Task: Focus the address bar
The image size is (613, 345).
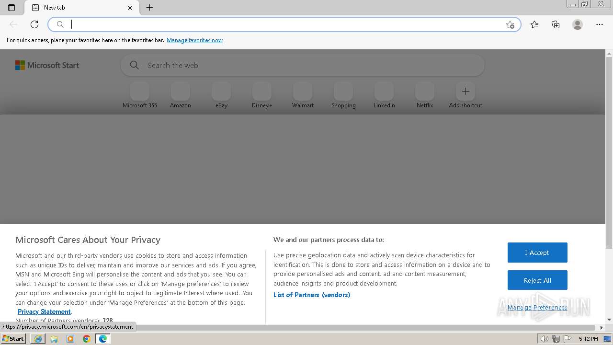Action: pyautogui.click(x=284, y=24)
